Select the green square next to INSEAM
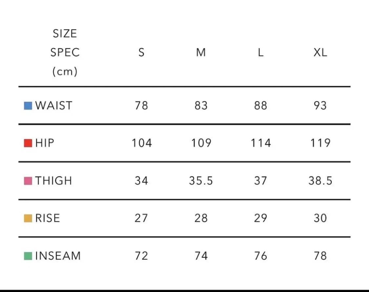The image size is (369, 292). tap(28, 256)
